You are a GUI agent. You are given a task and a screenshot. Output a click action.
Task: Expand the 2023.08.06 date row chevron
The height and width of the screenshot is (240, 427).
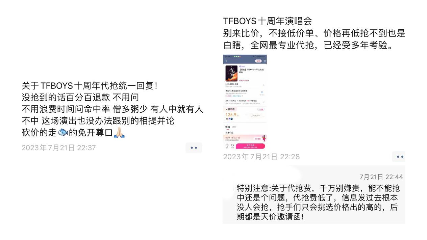pyautogui.click(x=264, y=85)
